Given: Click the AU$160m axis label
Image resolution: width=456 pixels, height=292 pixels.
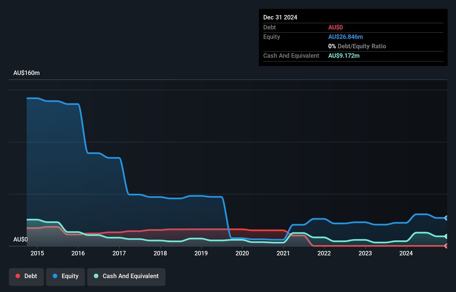Looking at the screenshot, I should click(26, 73).
